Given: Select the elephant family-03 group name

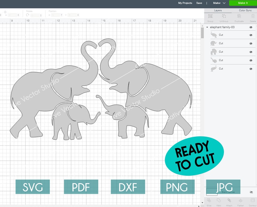Looking at the screenshot, I should 222,27.
